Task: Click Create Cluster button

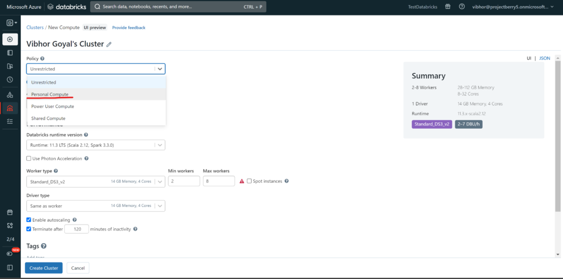Action: [44, 268]
